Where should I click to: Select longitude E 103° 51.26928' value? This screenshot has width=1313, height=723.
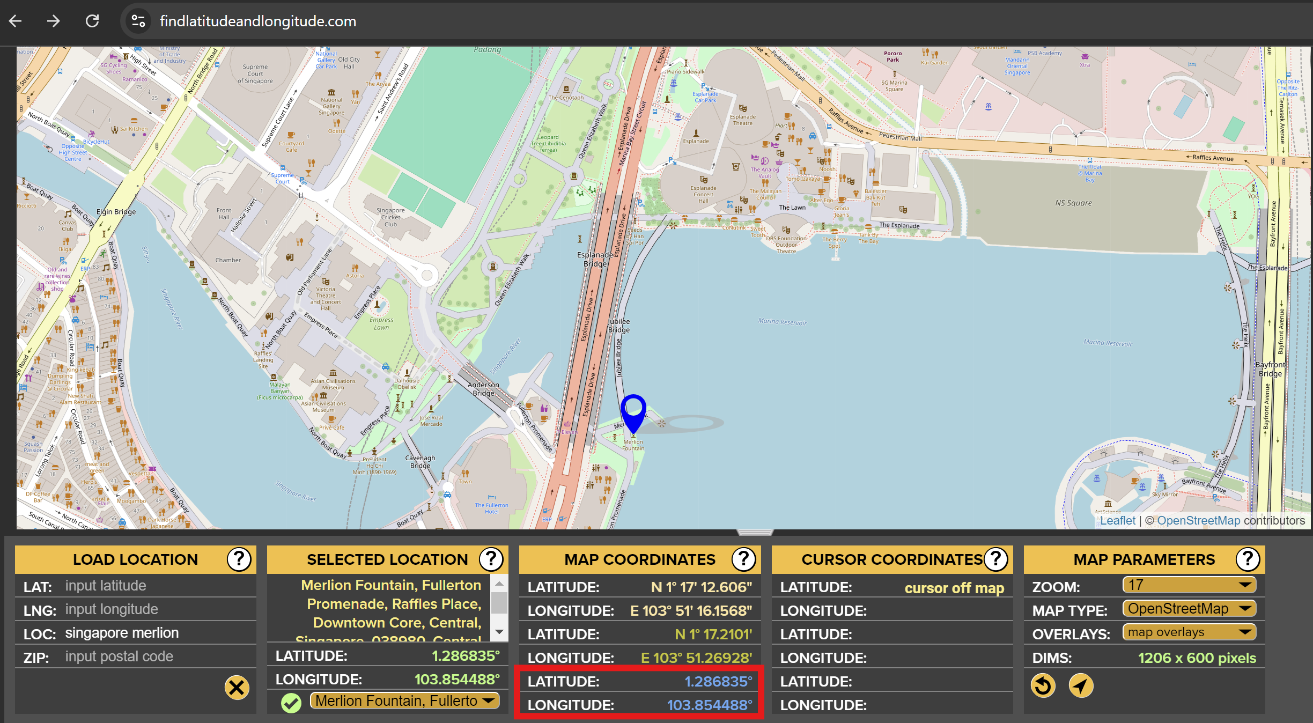[696, 658]
